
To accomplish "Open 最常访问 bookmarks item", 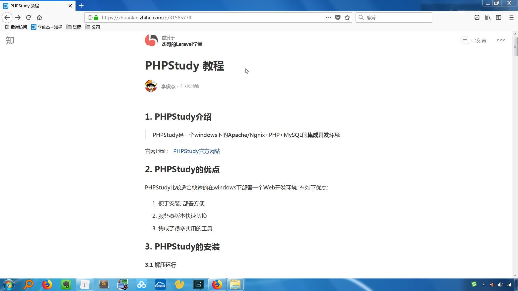I will point(16,27).
